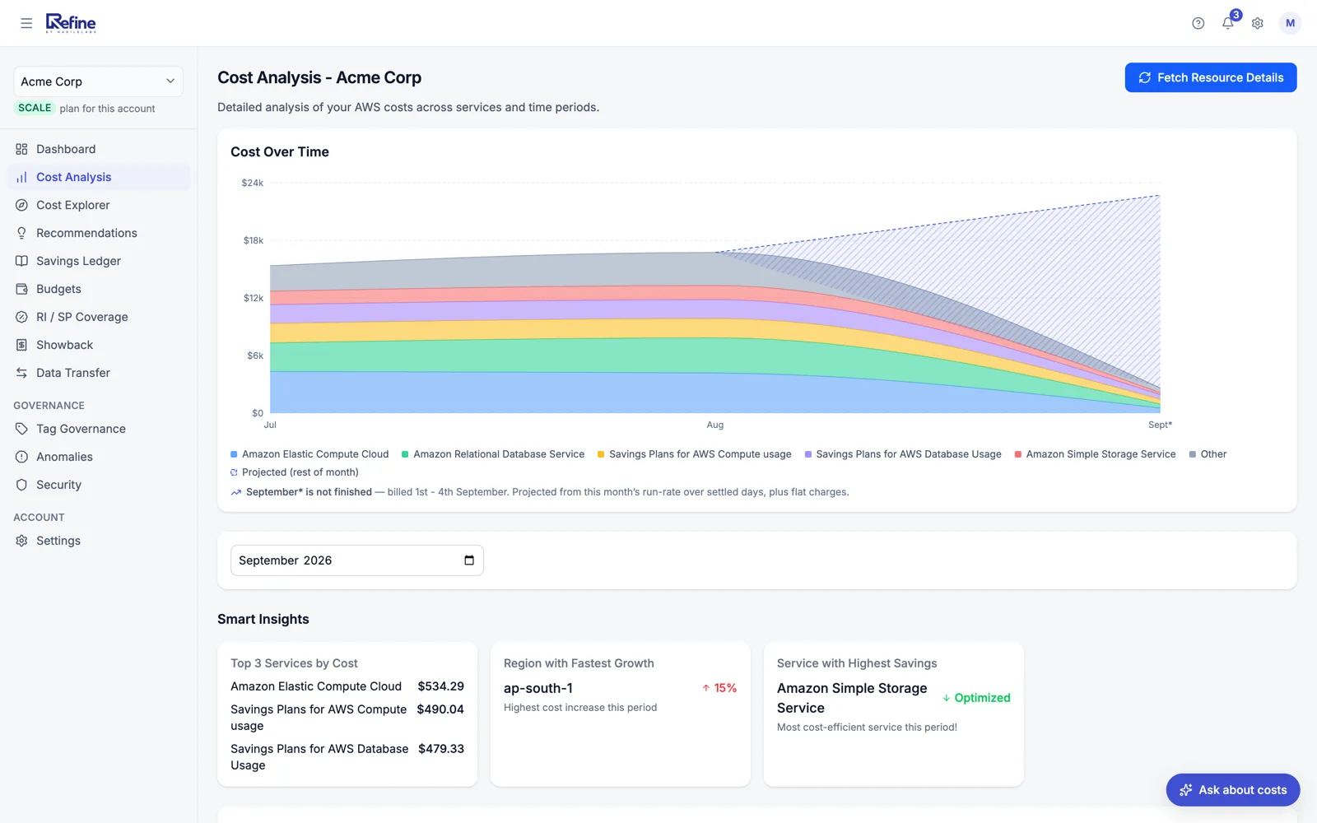Go to Cost Analysis page
This screenshot has height=823, width=1317.
[99, 177]
